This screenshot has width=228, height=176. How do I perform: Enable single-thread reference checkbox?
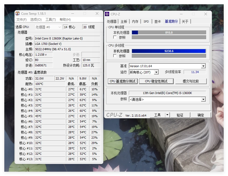[x=115, y=37]
